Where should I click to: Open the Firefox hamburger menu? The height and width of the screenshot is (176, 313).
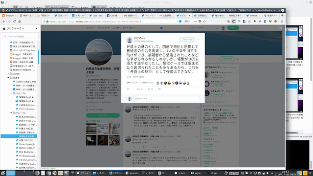[282, 22]
